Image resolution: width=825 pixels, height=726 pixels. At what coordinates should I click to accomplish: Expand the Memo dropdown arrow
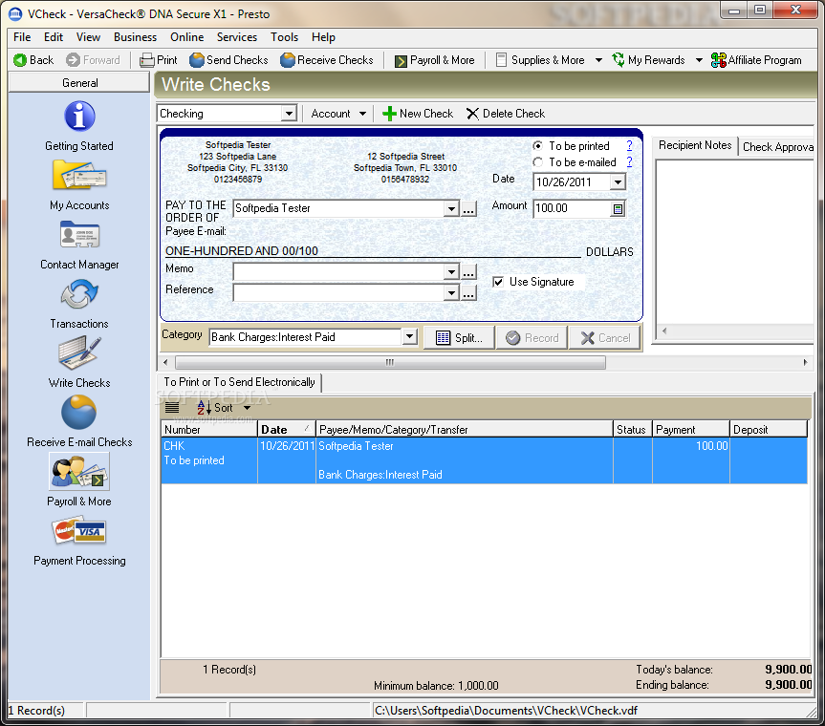(x=451, y=272)
